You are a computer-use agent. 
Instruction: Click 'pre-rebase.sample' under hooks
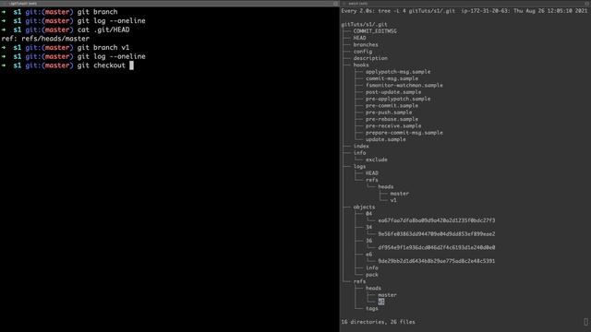[392, 119]
